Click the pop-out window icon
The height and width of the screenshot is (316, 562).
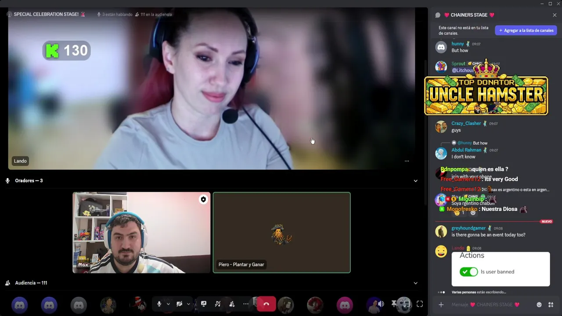407,304
